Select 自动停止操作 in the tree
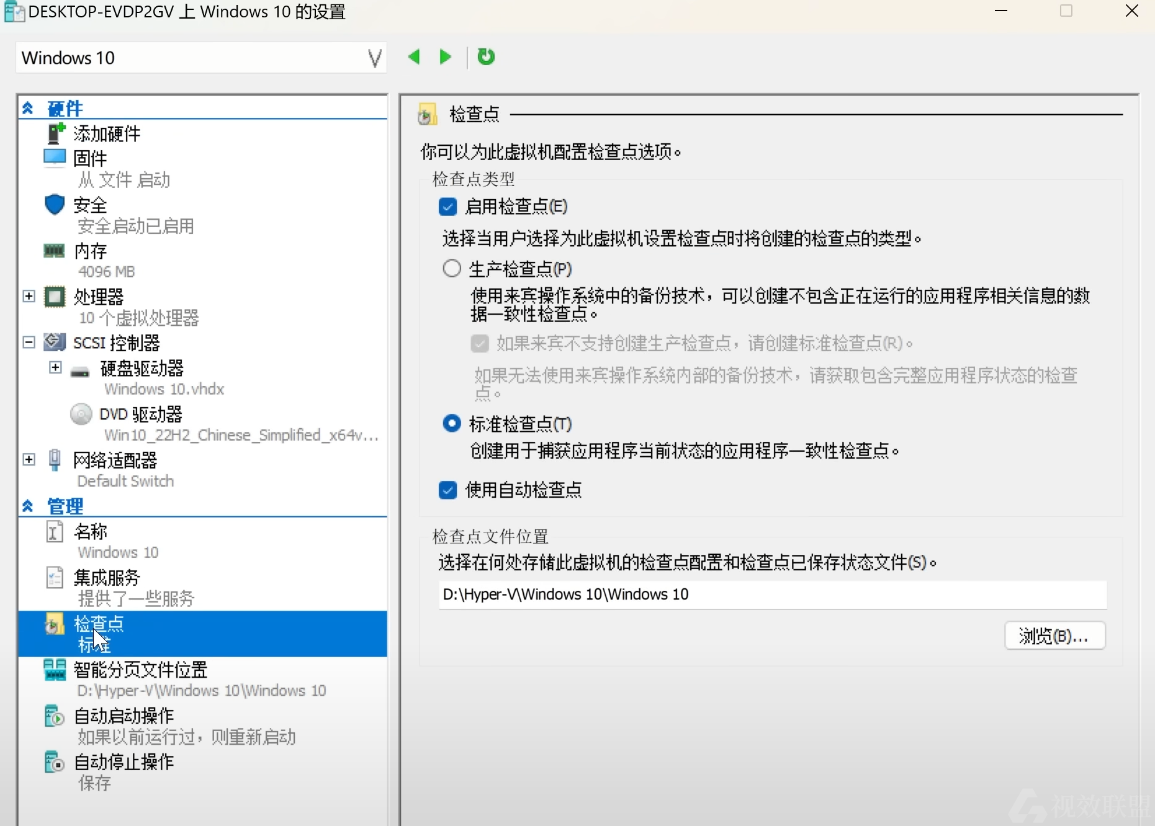This screenshot has width=1155, height=826. (124, 761)
